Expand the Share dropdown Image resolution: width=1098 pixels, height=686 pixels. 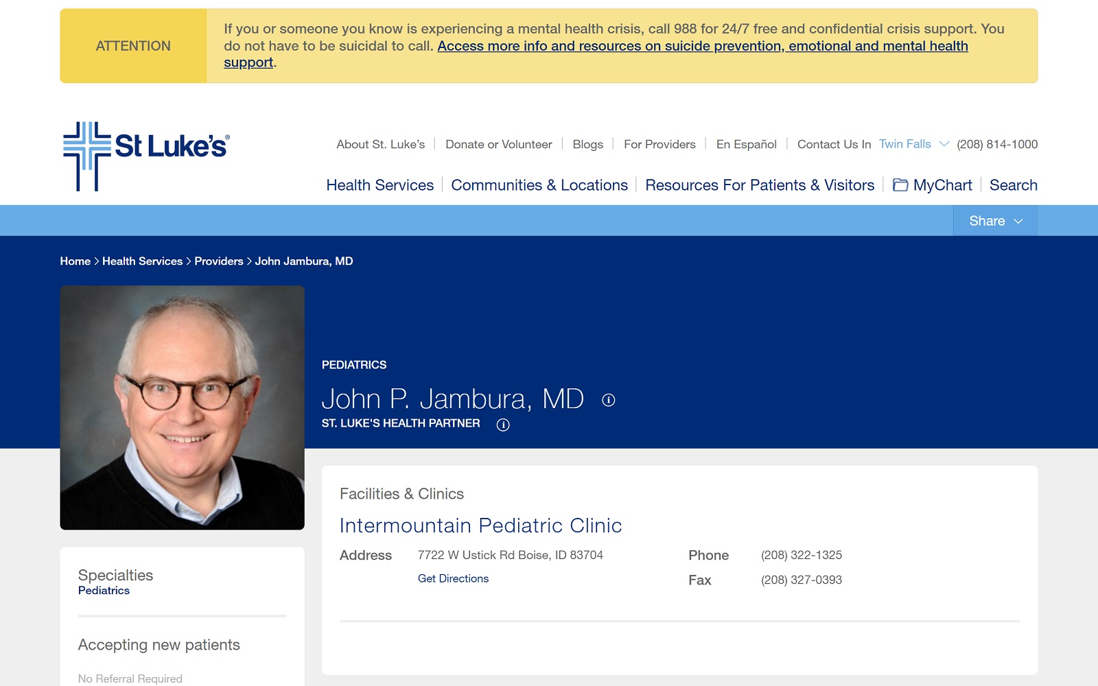[995, 221]
